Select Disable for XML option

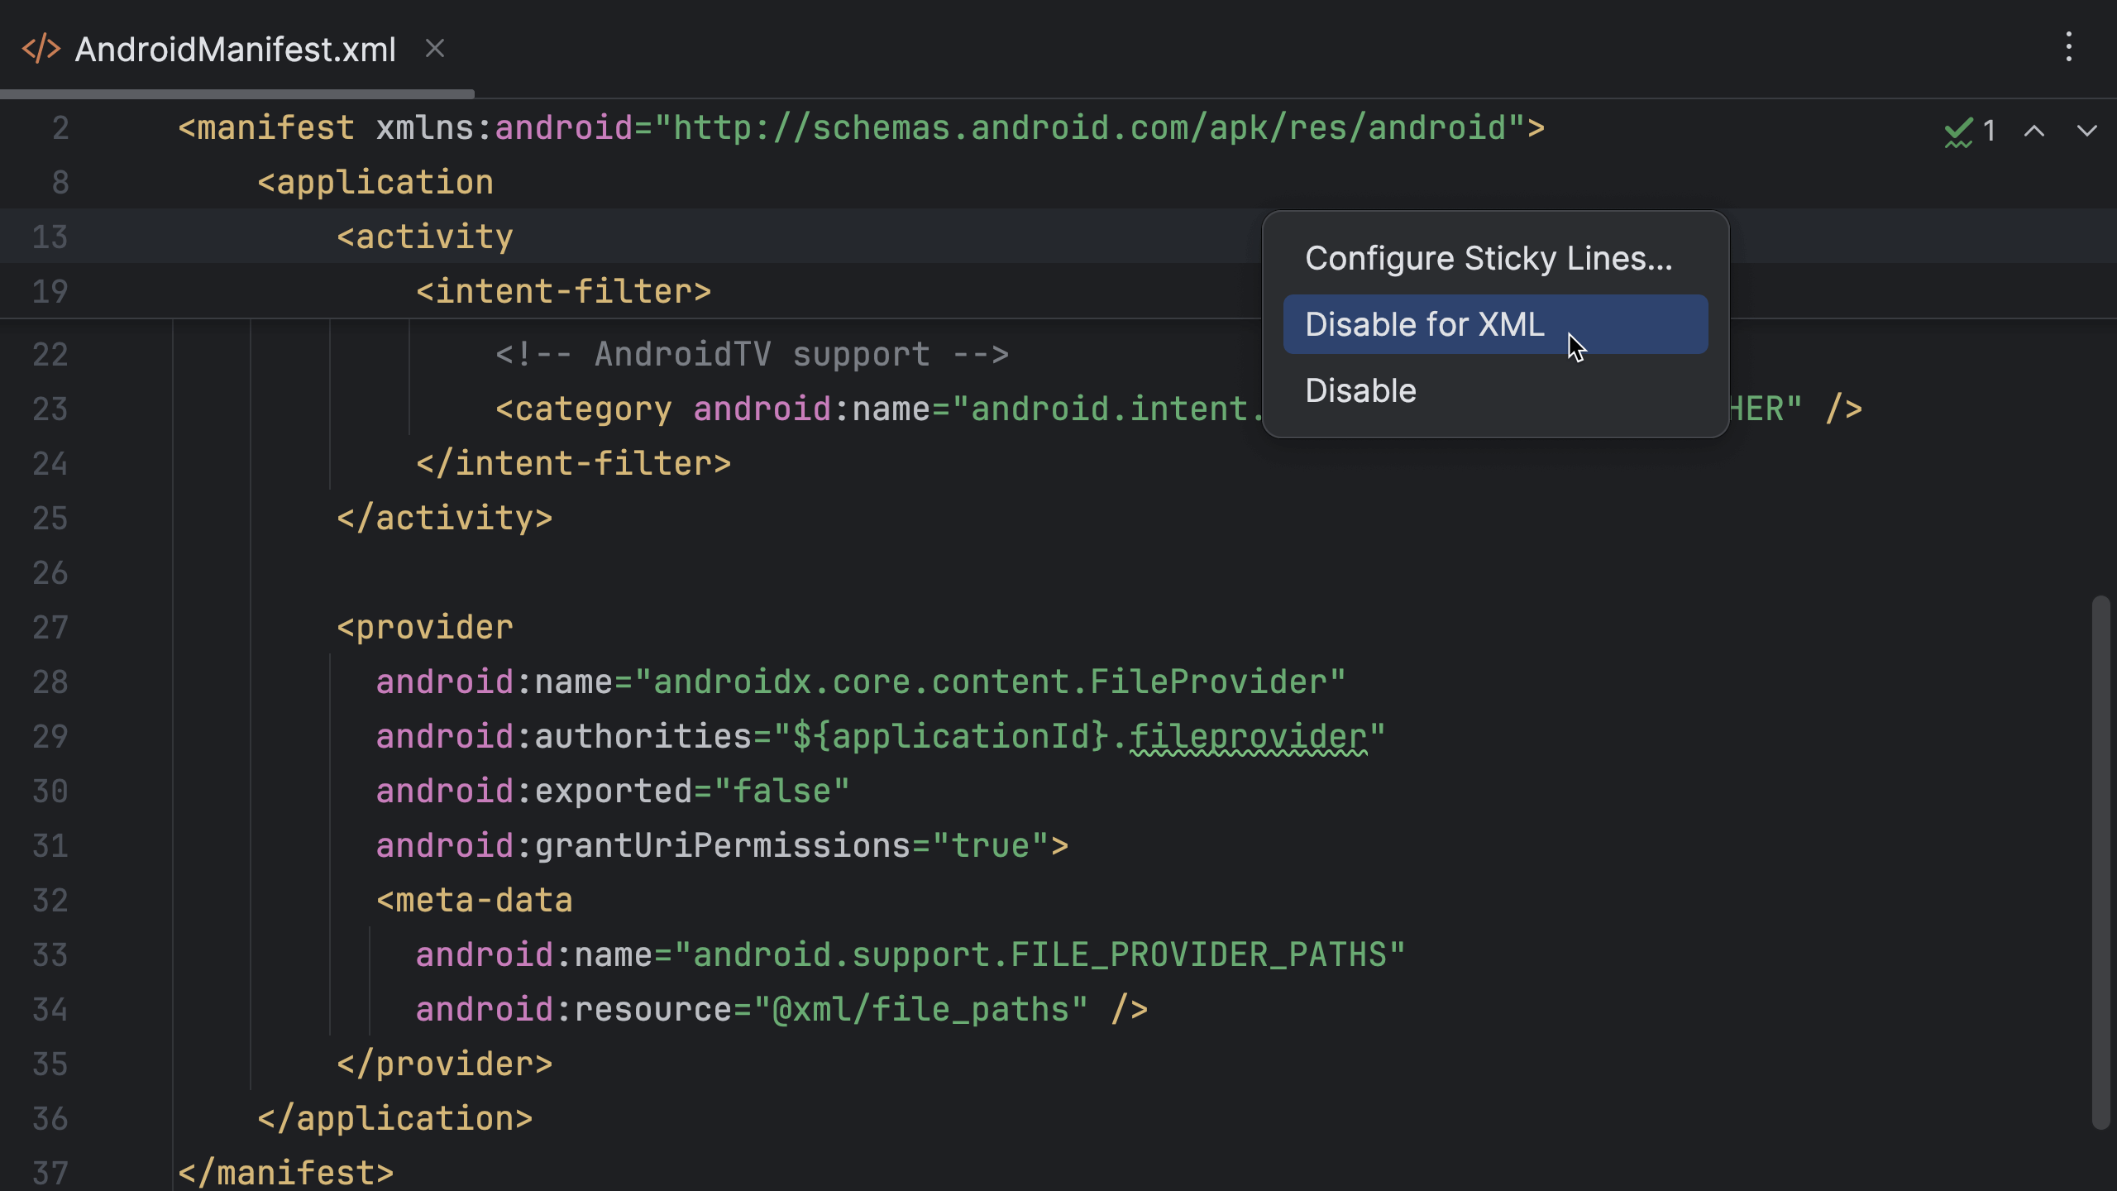coord(1424,325)
